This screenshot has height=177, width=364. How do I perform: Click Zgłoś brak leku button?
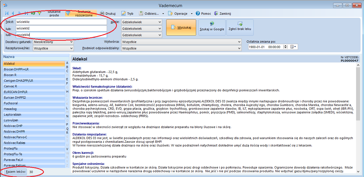[x=240, y=27]
